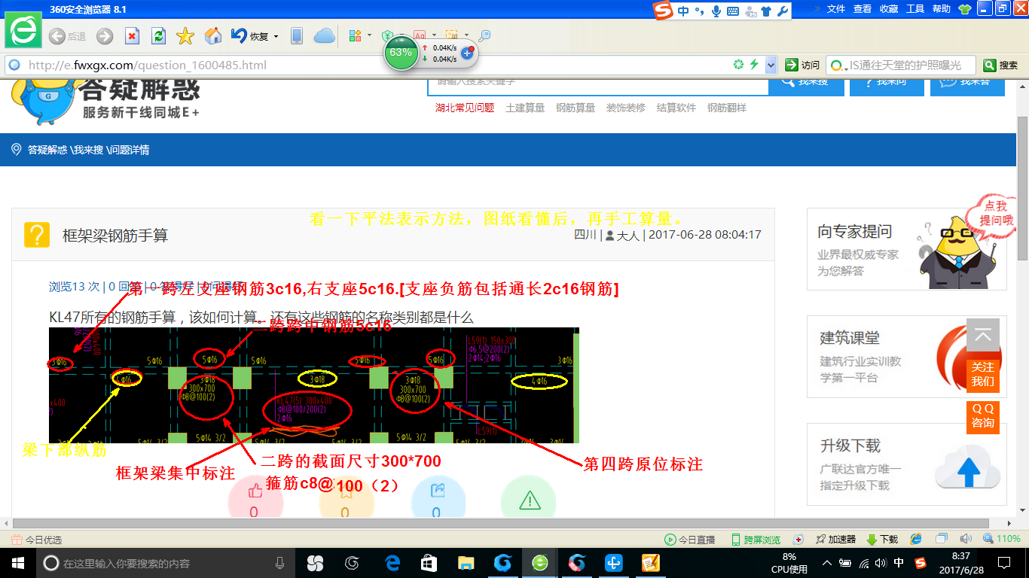Click the 湖北常见问题 link
This screenshot has width=1029, height=578.
click(465, 108)
